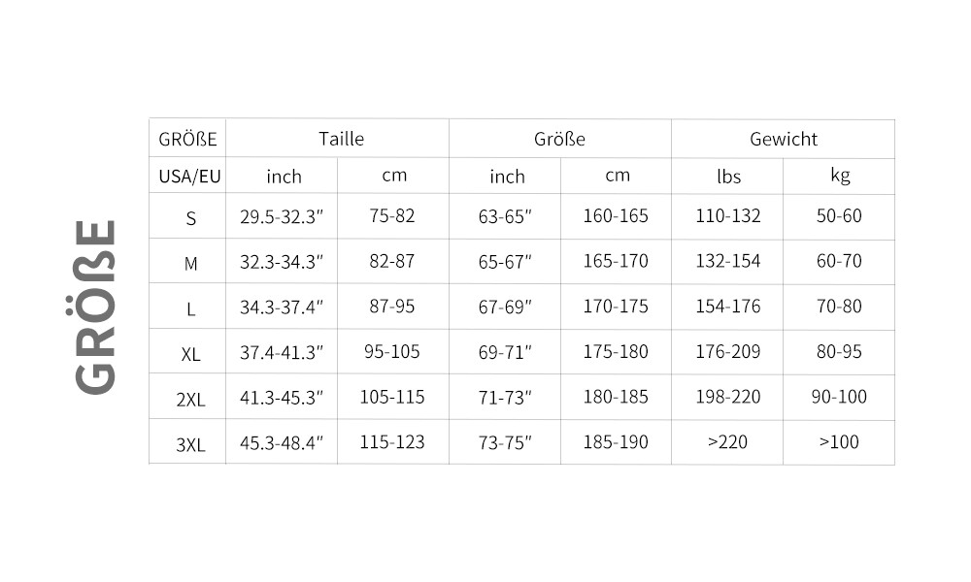Click the 198-220 lbs weight cell
The width and height of the screenshot is (971, 582).
click(x=727, y=397)
